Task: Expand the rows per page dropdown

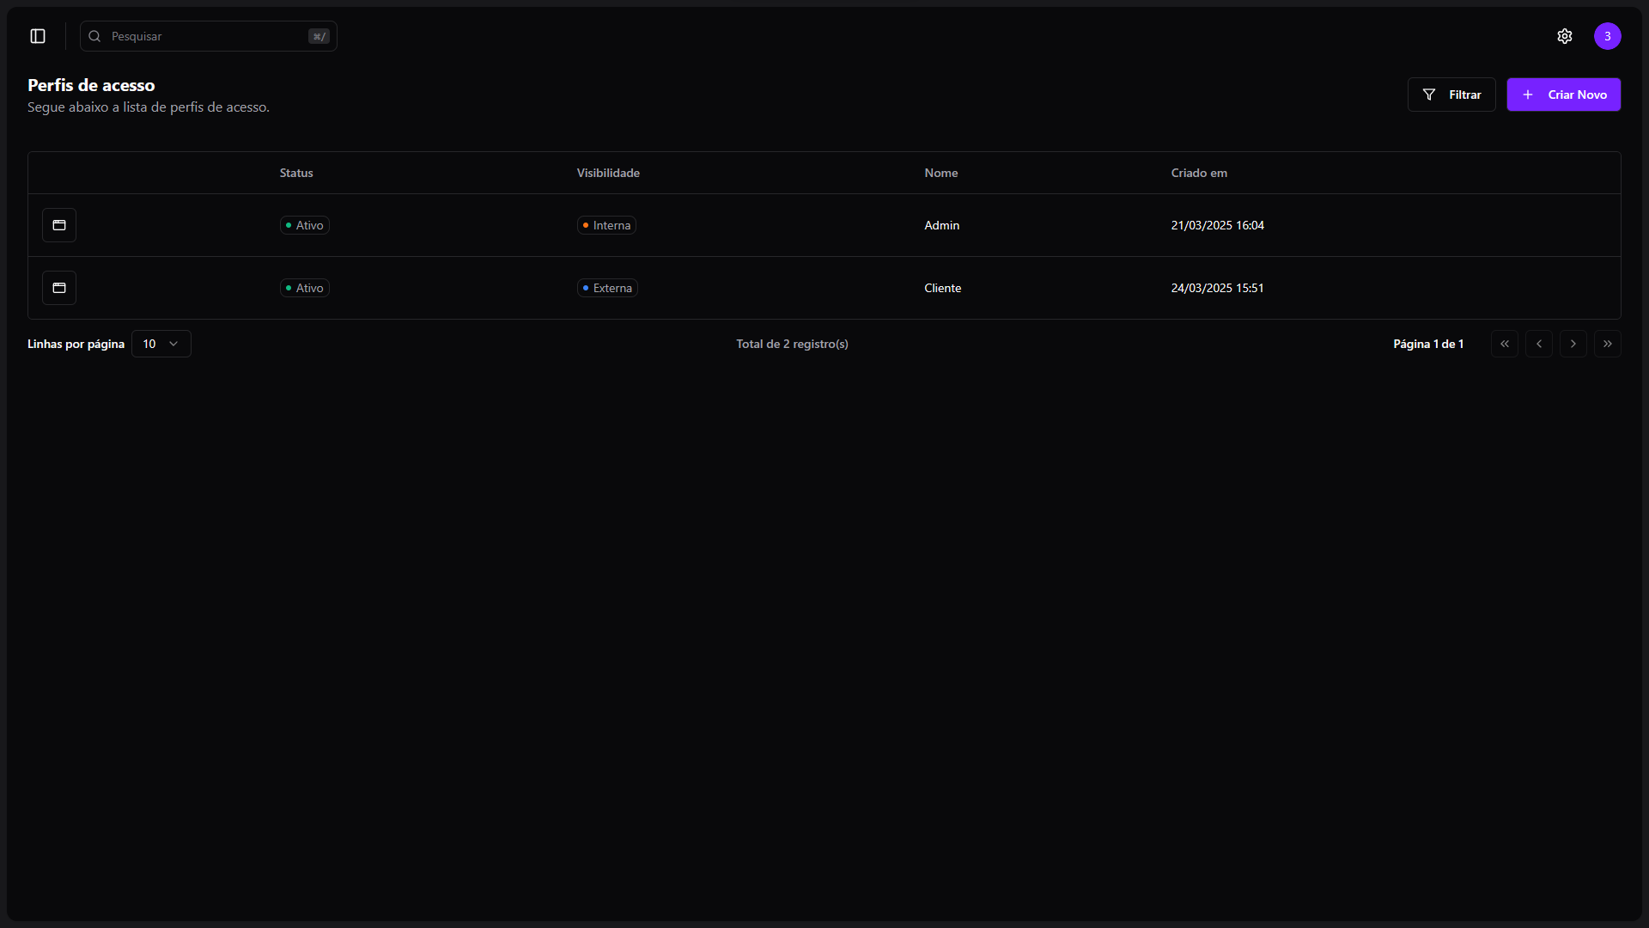Action: 161,344
